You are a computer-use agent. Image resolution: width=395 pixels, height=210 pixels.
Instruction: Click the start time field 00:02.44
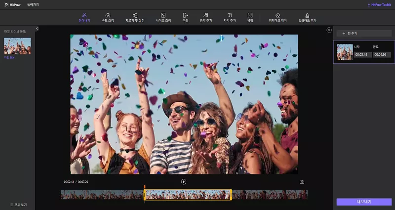363,54
